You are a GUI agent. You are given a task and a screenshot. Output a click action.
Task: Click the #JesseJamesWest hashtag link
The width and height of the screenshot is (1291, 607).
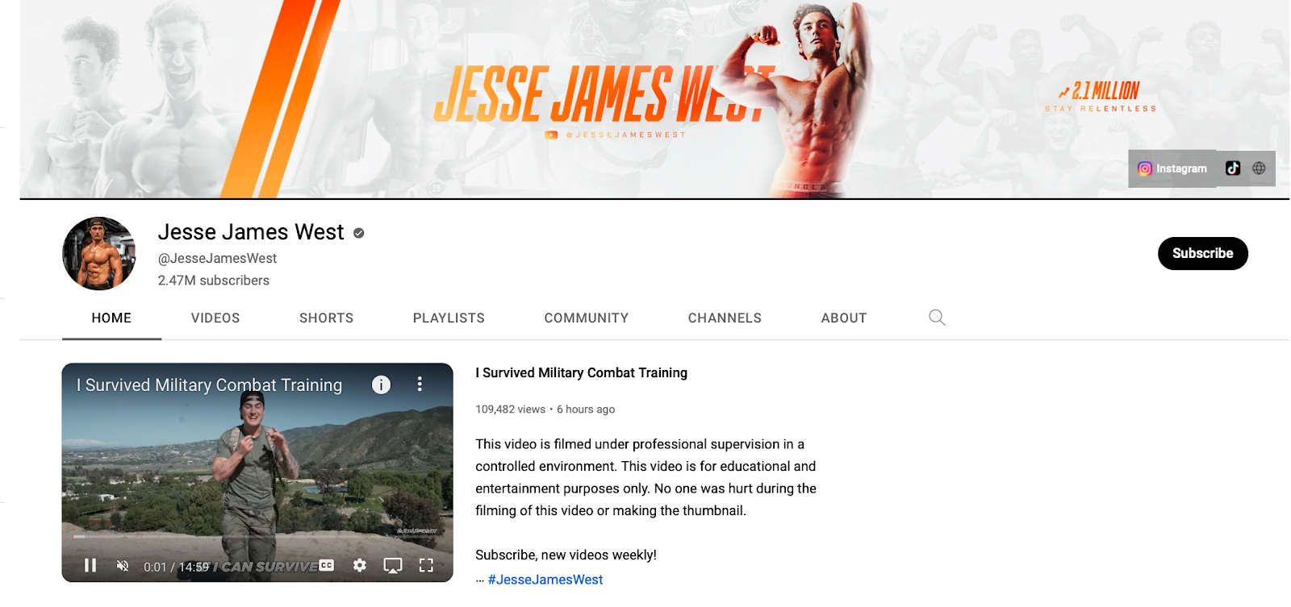tap(545, 580)
